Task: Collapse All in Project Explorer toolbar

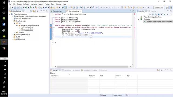Action: 31,11
